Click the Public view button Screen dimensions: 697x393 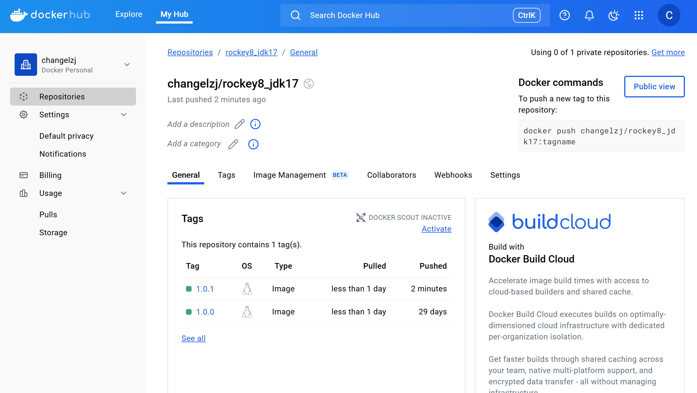click(x=654, y=86)
